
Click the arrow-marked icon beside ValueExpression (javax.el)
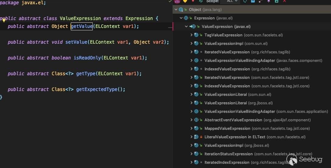192,26
